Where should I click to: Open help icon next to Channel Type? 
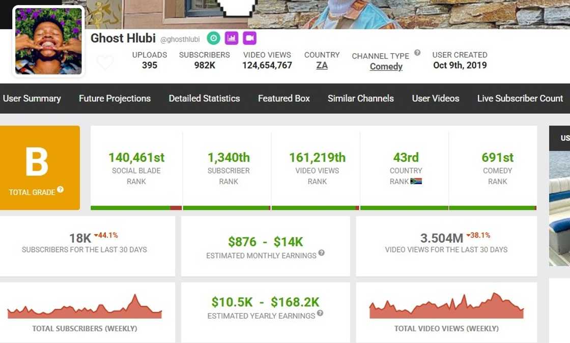point(417,52)
